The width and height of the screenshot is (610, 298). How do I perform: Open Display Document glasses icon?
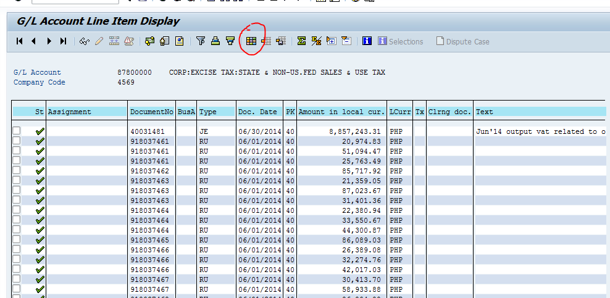point(85,41)
